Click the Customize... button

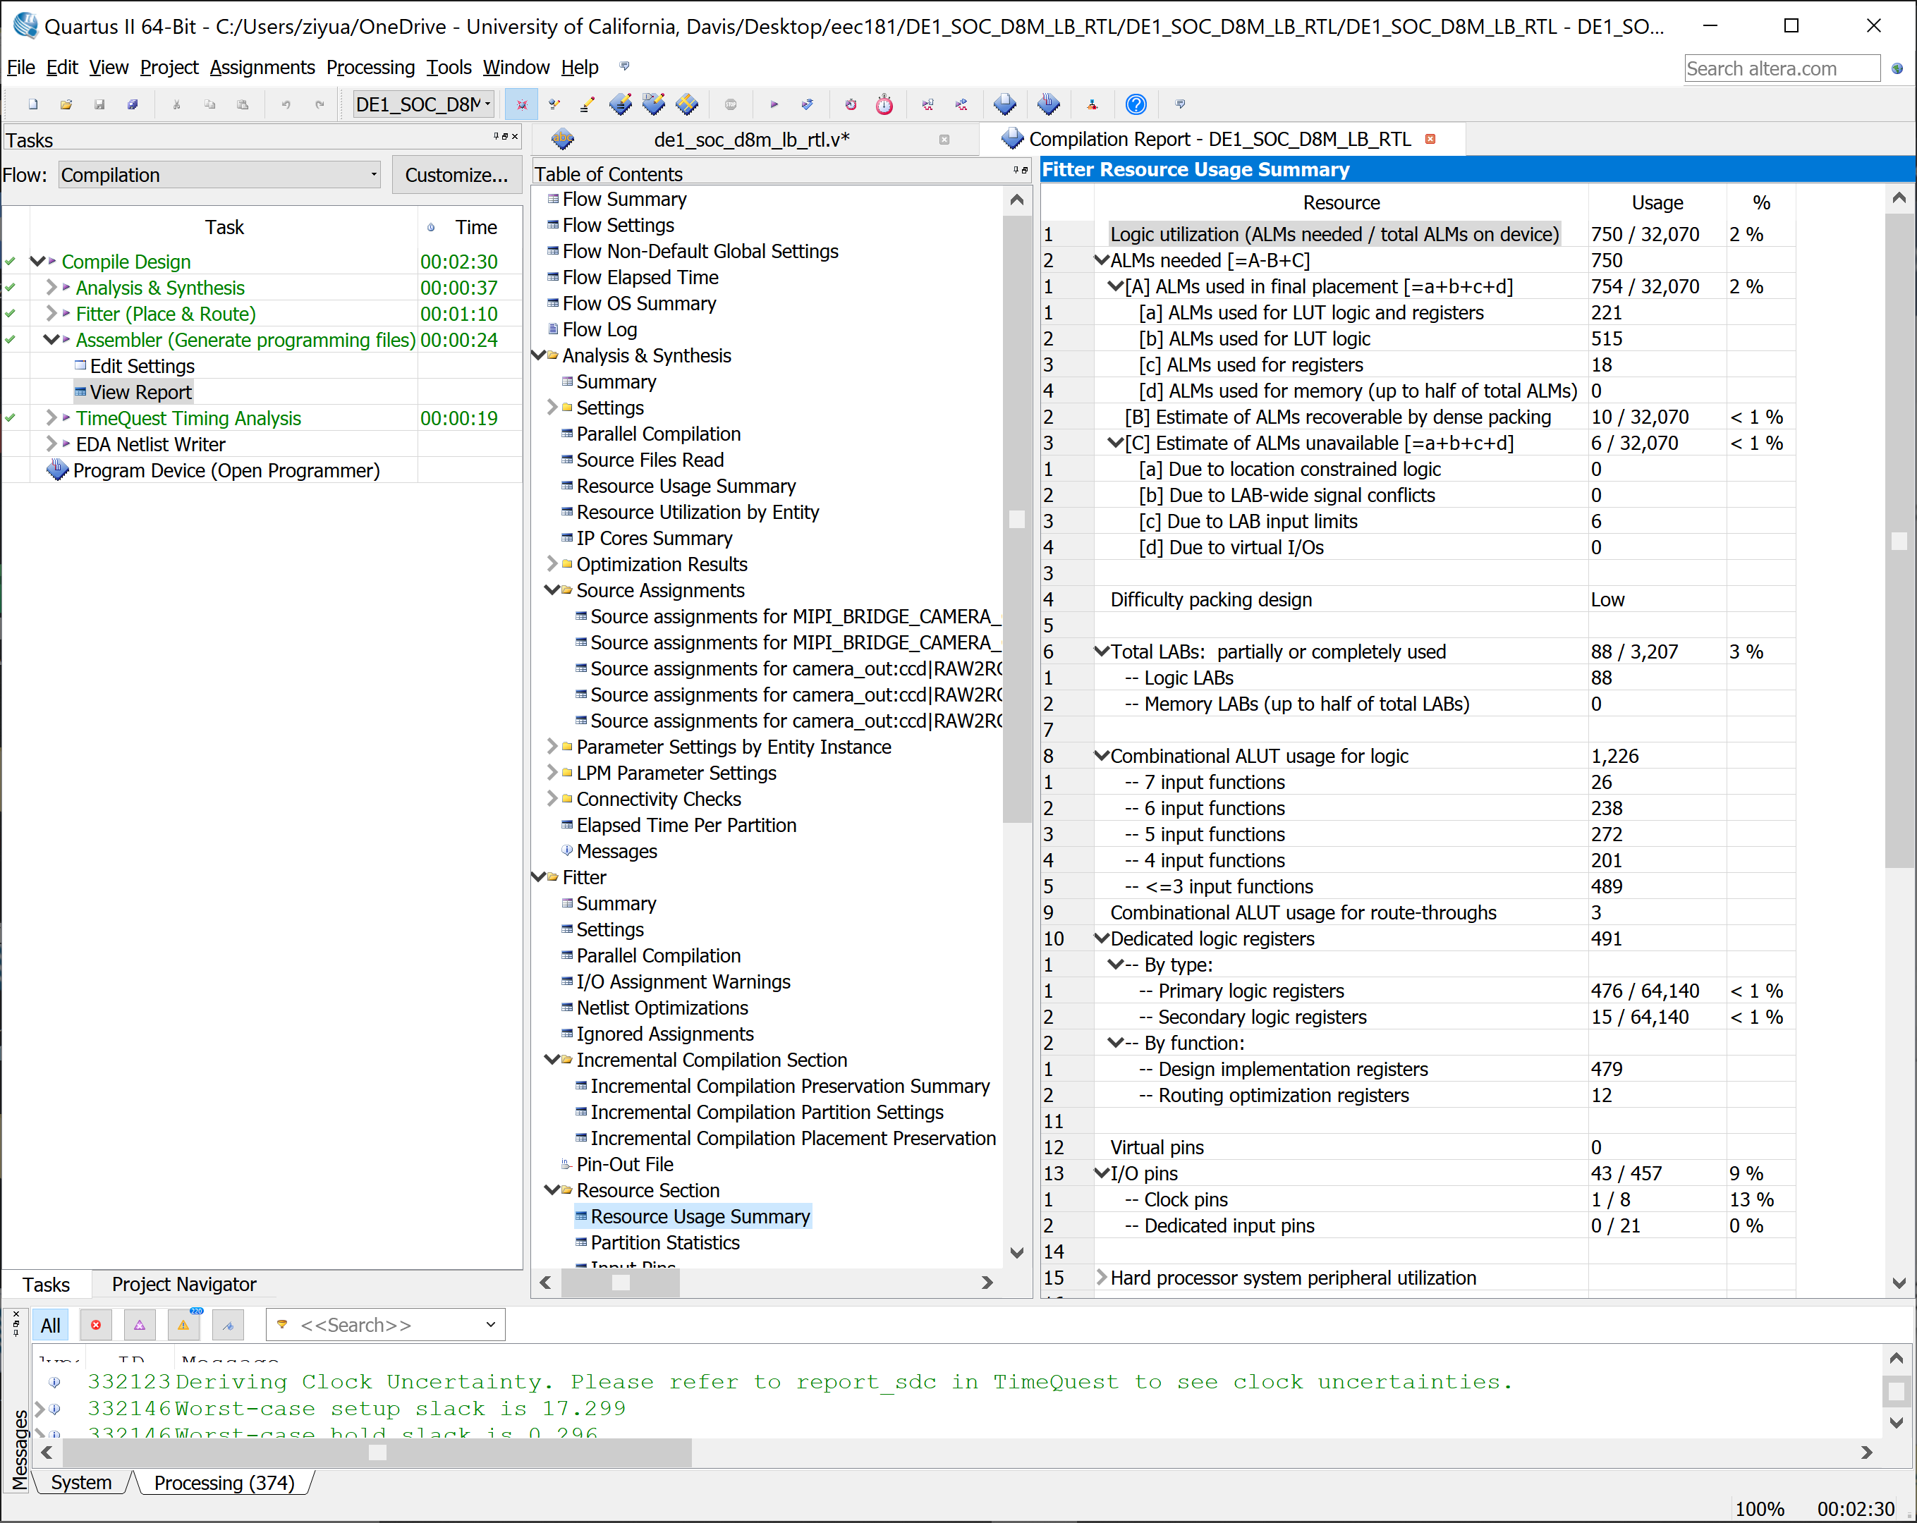456,175
